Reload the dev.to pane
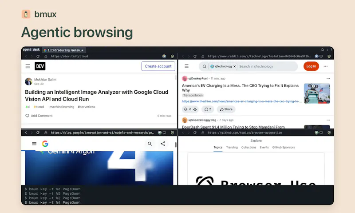Screen dimensions: 355x213 click(38, 56)
